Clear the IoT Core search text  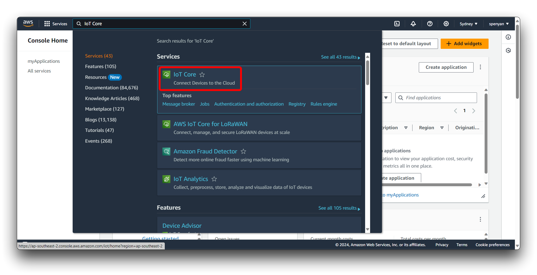(x=245, y=24)
